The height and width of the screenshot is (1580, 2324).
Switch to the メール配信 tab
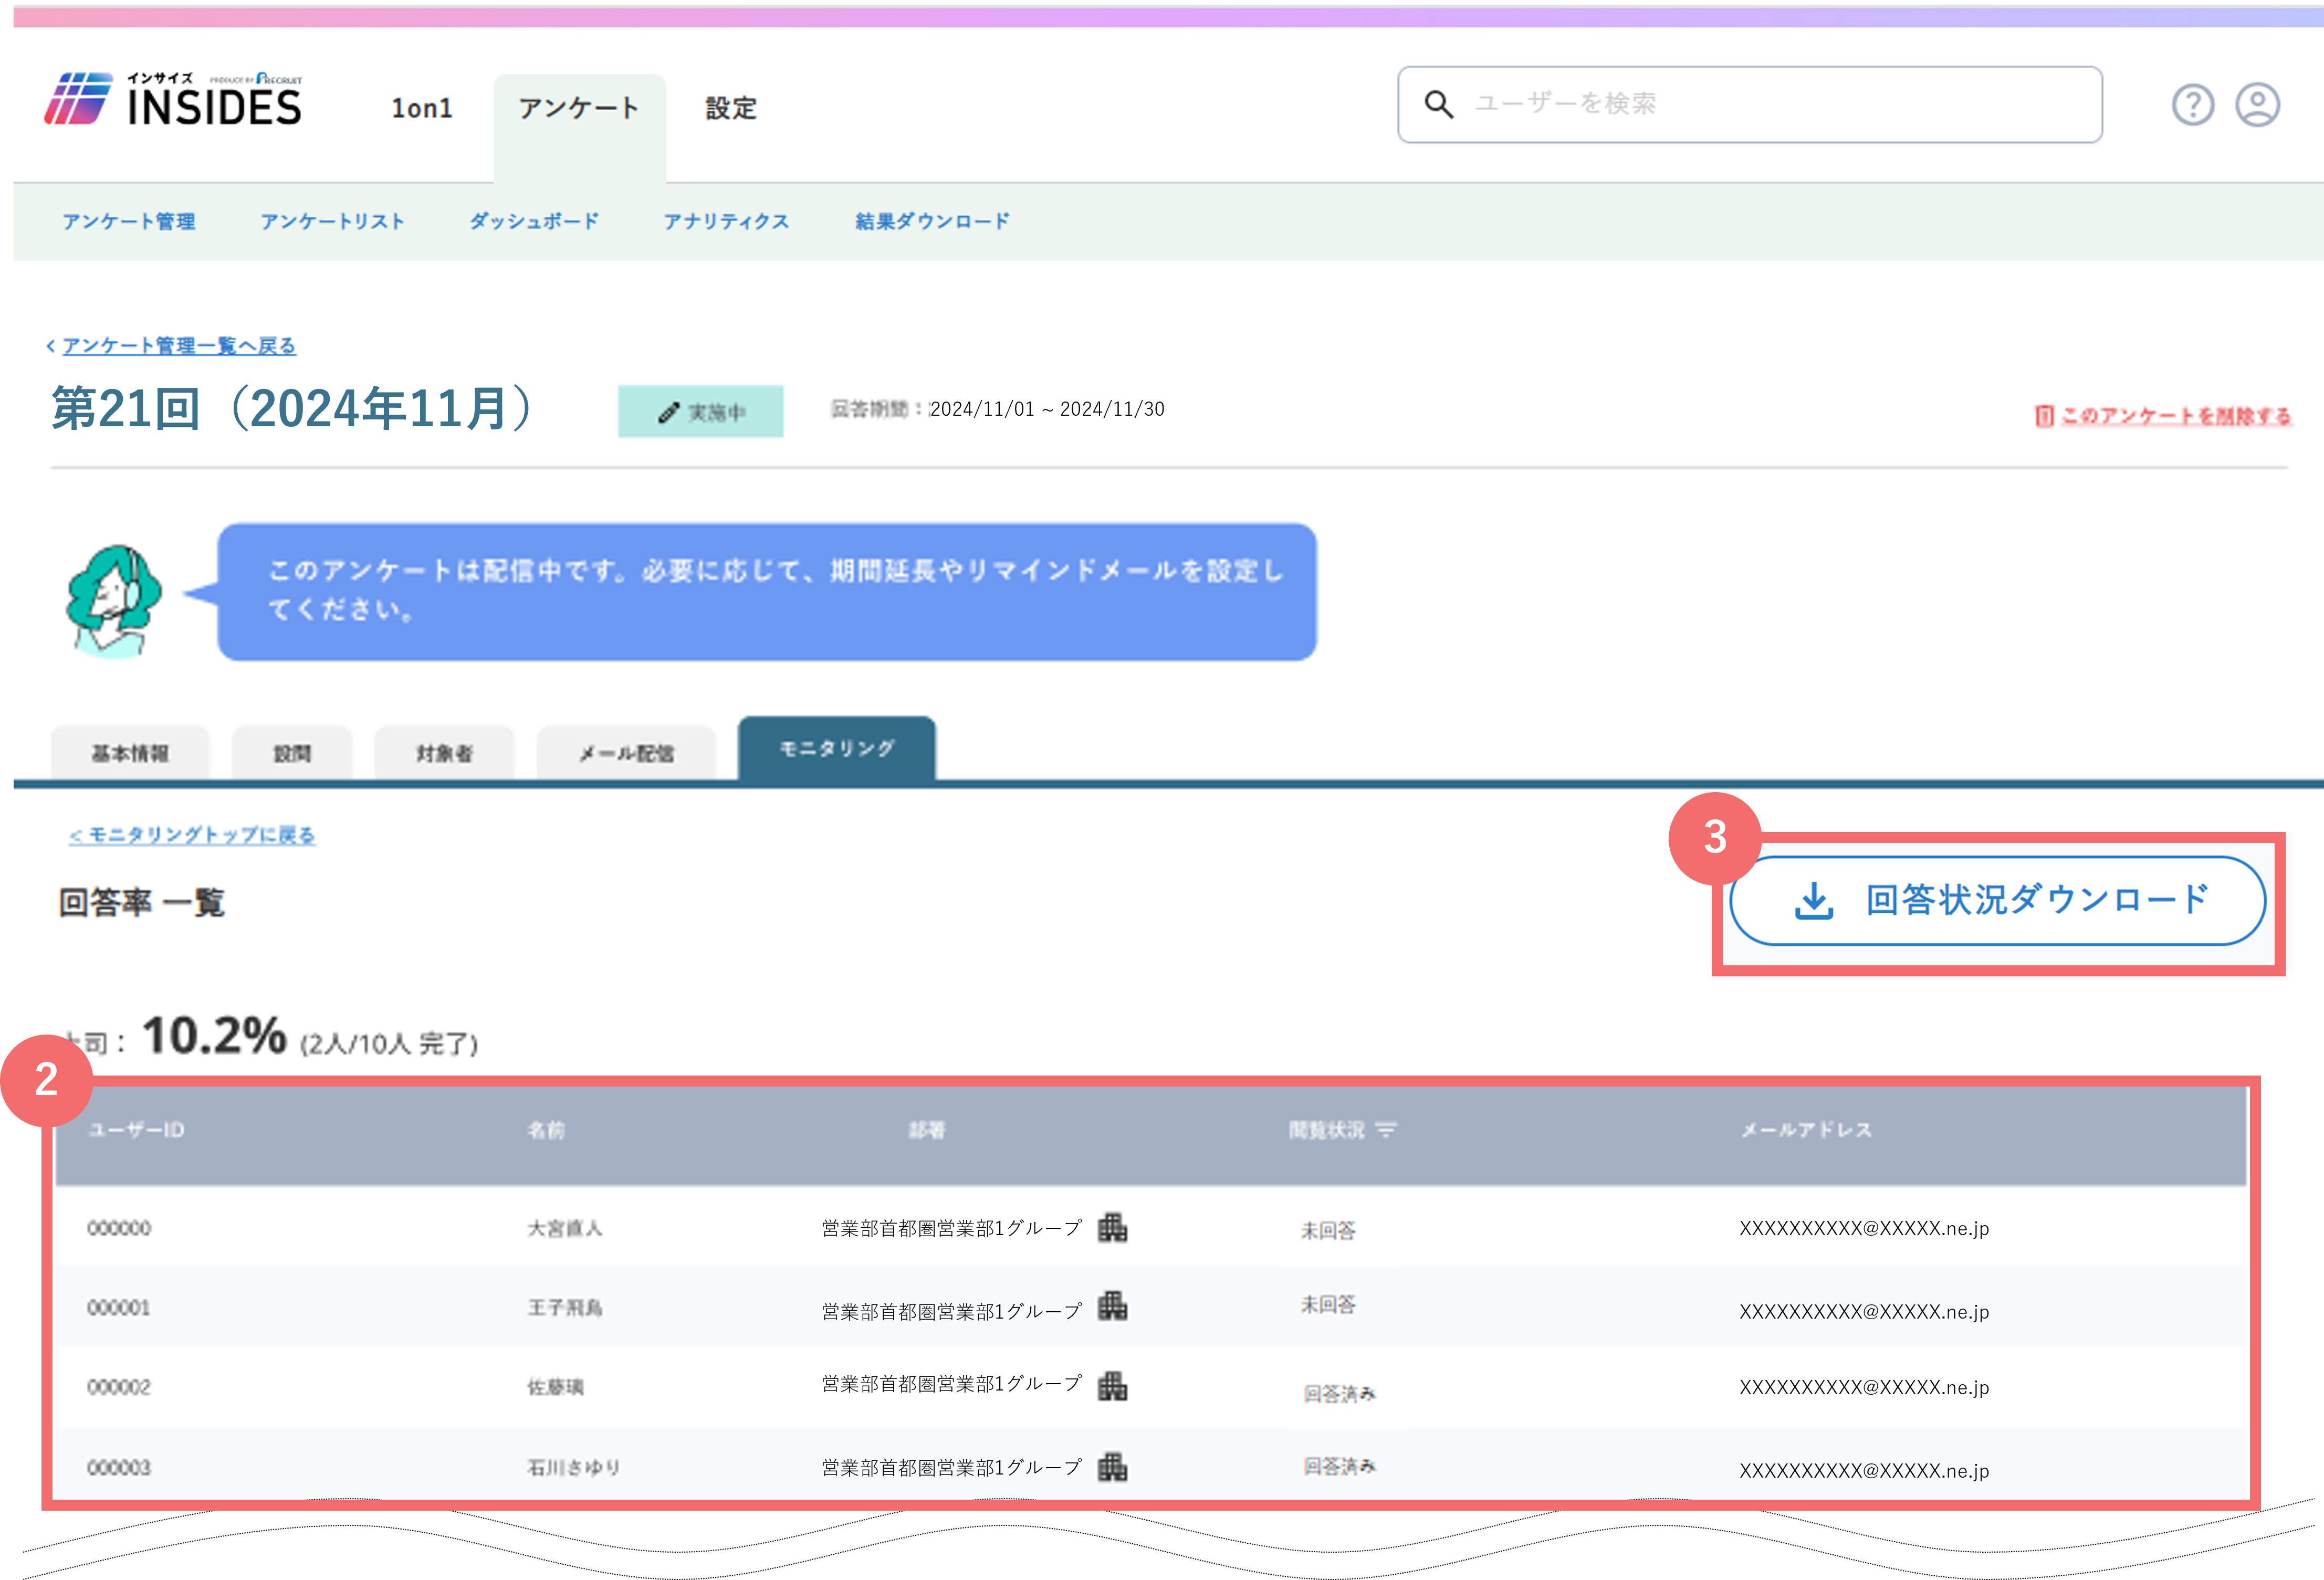point(626,753)
